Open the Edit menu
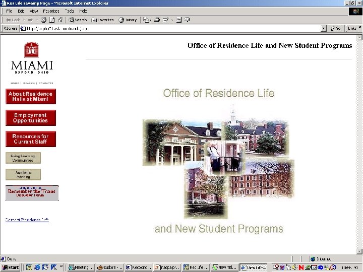The width and height of the screenshot is (363, 272). 21,11
